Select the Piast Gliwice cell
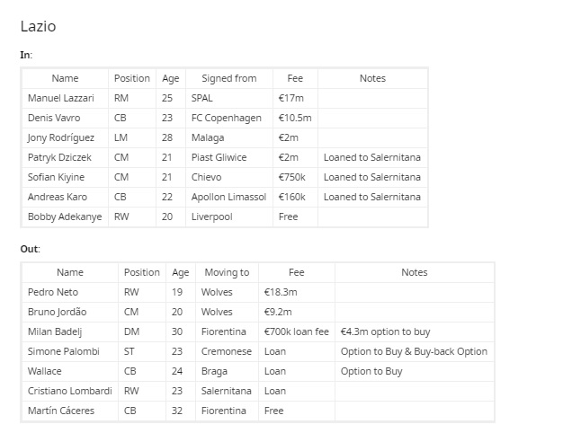This screenshot has height=433, width=581. (x=229, y=157)
